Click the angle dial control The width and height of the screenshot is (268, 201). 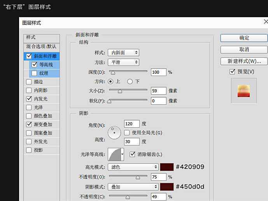point(114,133)
